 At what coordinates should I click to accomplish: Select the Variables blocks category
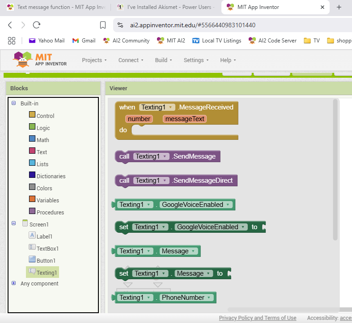coord(48,200)
